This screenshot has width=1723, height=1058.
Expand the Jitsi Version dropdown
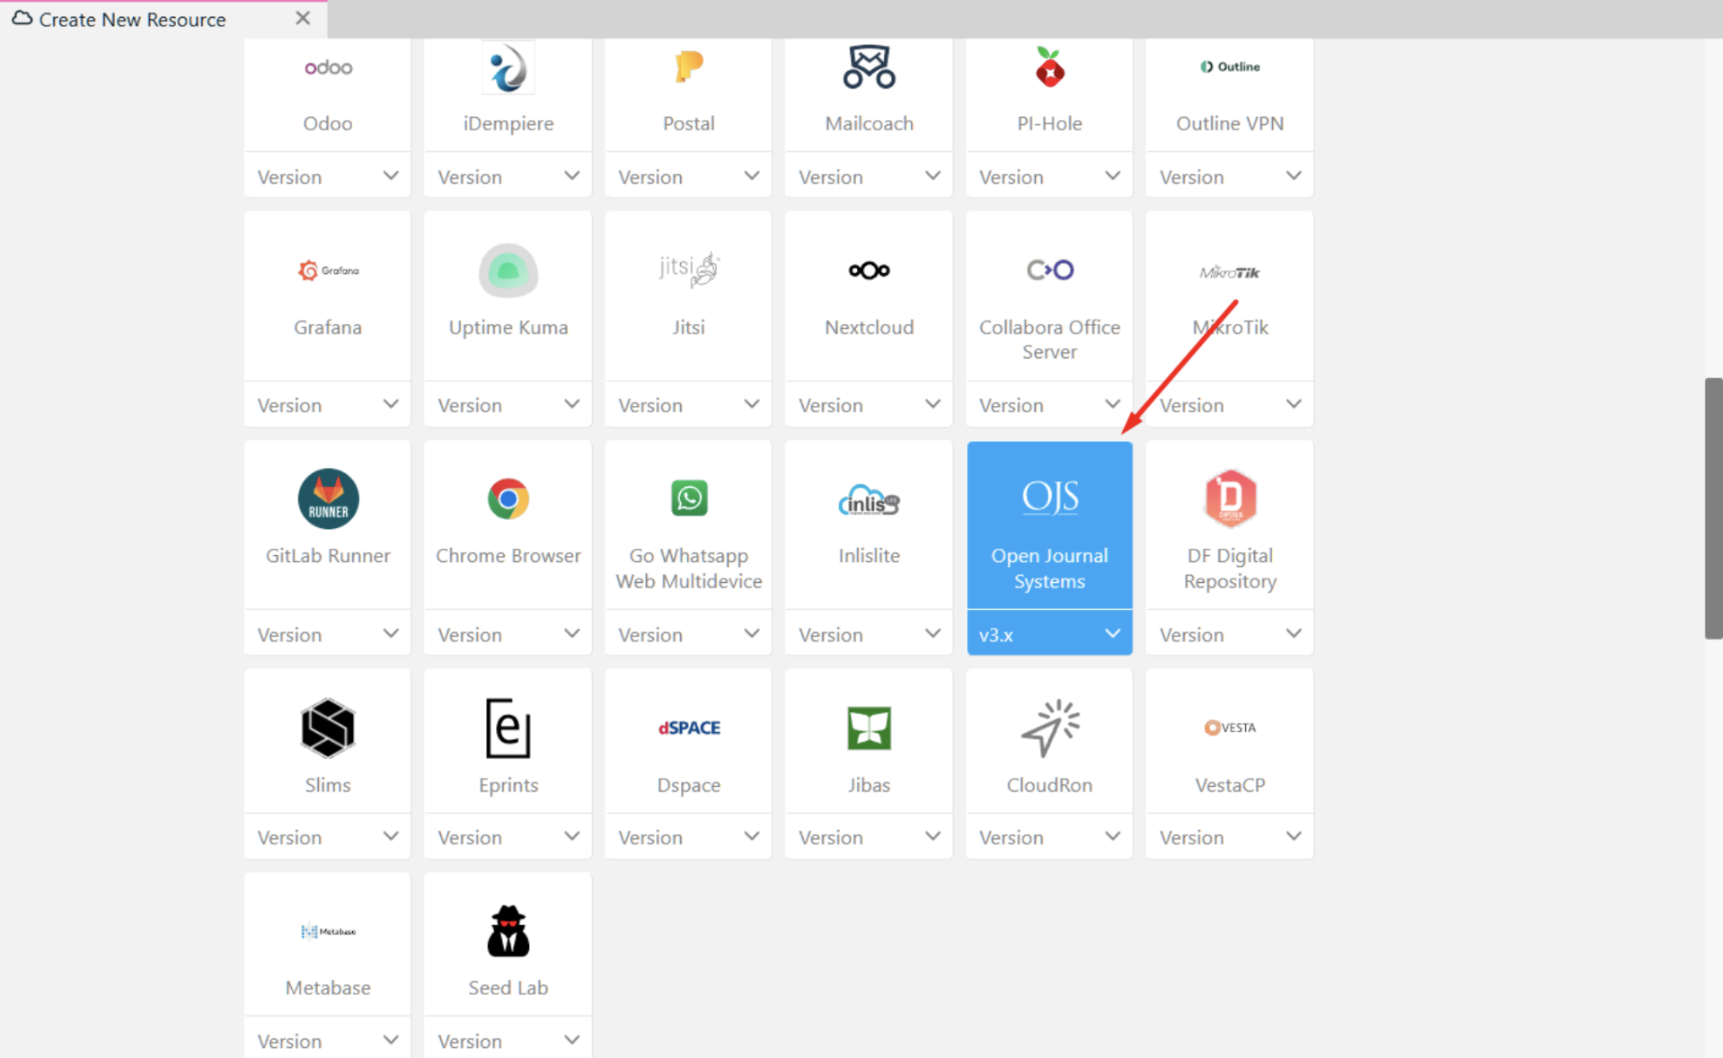point(689,405)
